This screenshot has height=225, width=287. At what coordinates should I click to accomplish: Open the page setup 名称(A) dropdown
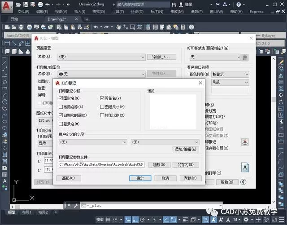102,57
